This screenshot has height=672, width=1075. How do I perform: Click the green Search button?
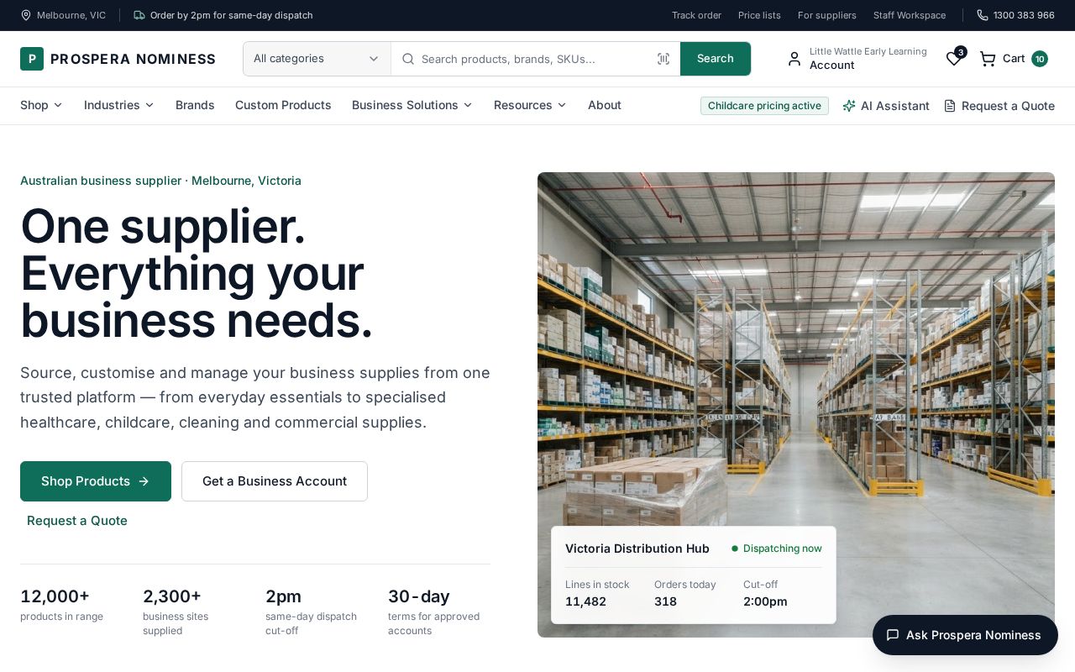(716, 59)
